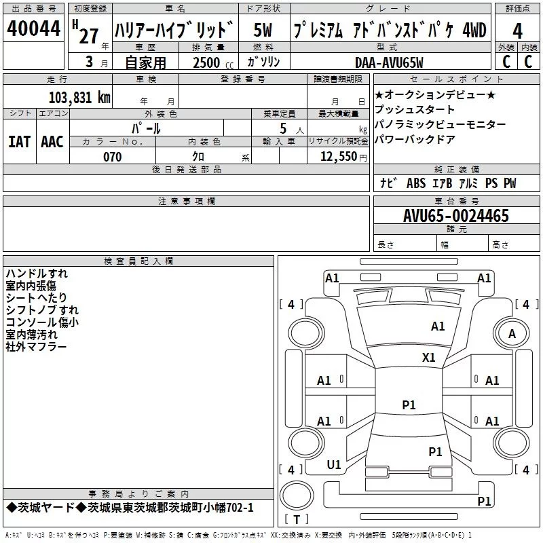Screen dimensions: 543x543
Task: Click the 茨城ヤード office address line
Action: [129, 508]
